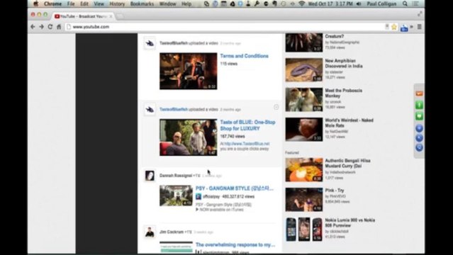Open PSY - GANGNAM STYLE video link
453x255 pixels.
coord(235,188)
